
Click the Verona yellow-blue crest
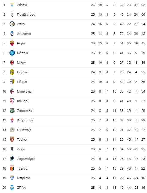tap(12, 72)
